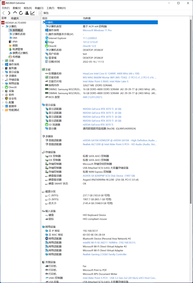Open the 文件(F) menu
Image resolution: width=193 pixels, height=283 pixels.
[6, 8]
